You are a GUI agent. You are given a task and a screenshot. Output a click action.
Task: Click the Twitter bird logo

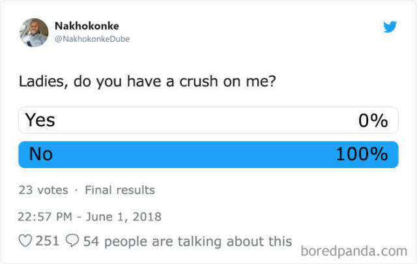click(x=390, y=27)
